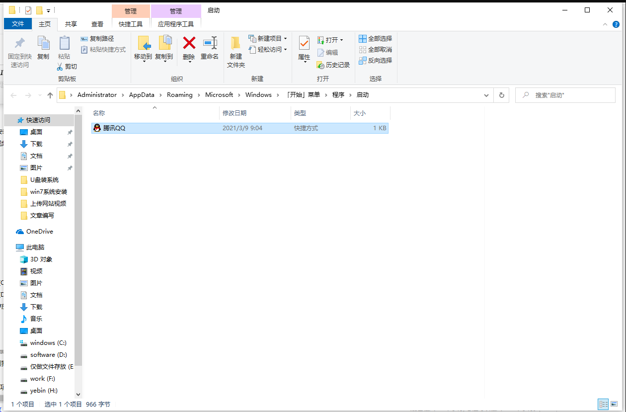
Task: Click Invert Selection in ribbon
Action: point(376,61)
